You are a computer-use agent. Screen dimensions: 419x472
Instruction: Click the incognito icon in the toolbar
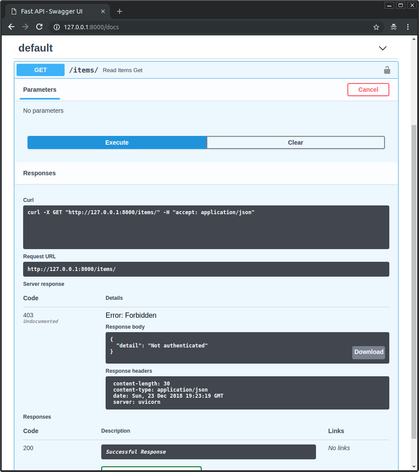pyautogui.click(x=394, y=27)
